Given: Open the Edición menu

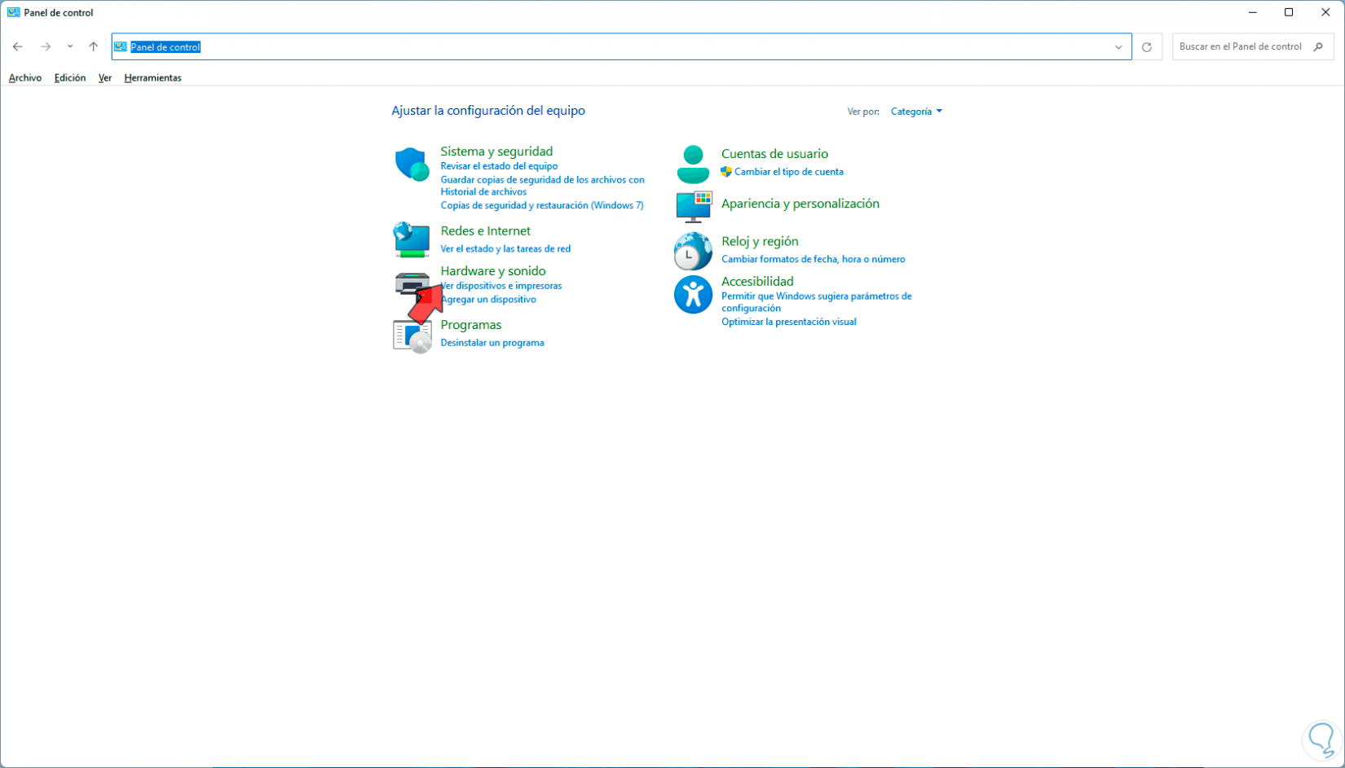Looking at the screenshot, I should click(x=70, y=77).
